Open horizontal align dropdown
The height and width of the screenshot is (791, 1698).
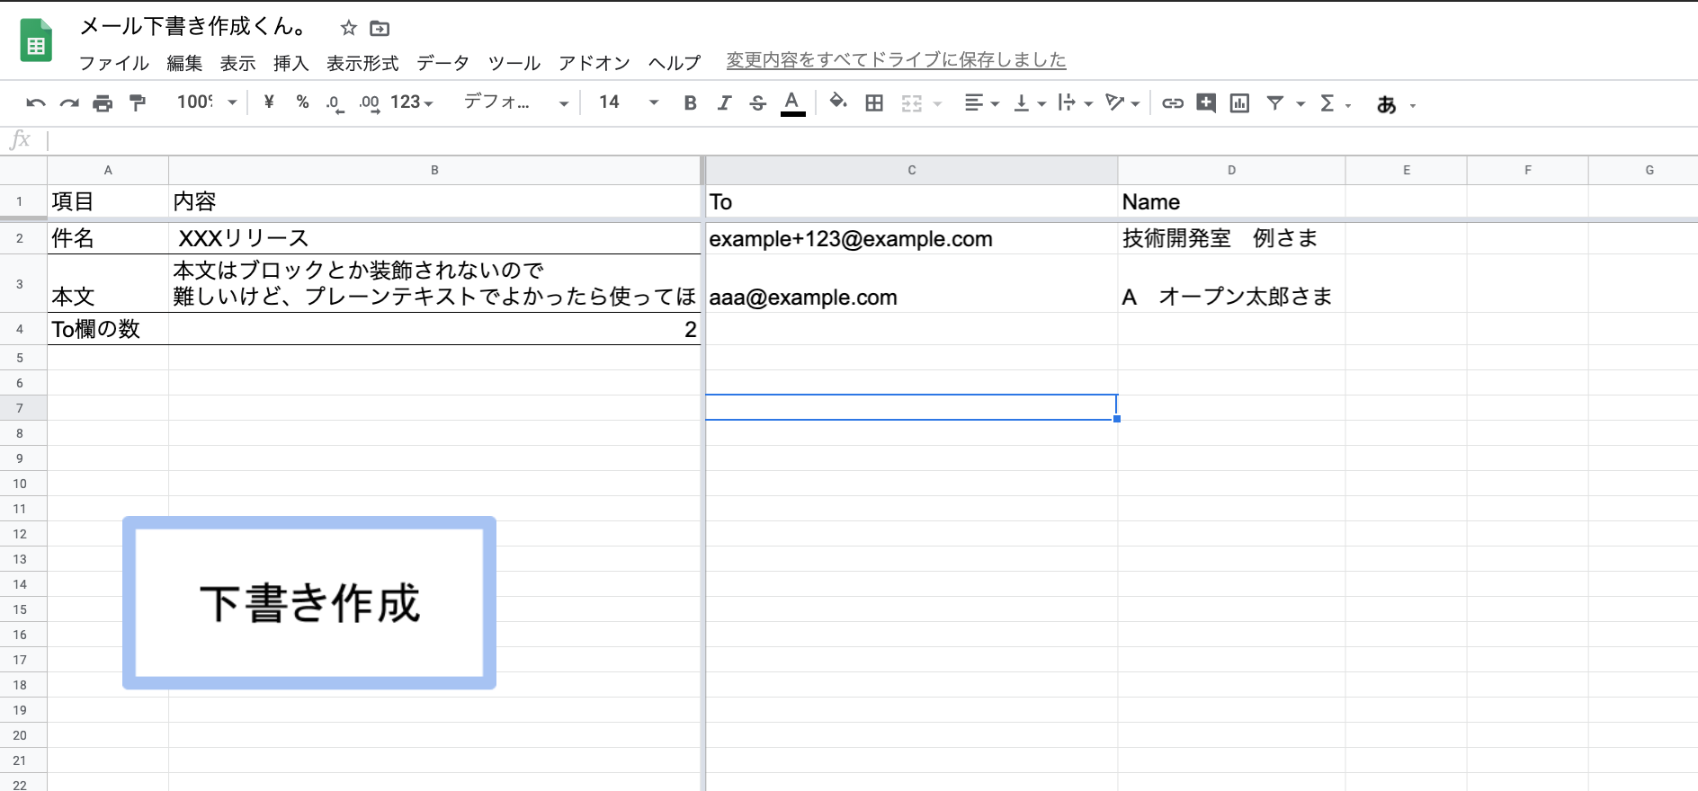tap(981, 103)
